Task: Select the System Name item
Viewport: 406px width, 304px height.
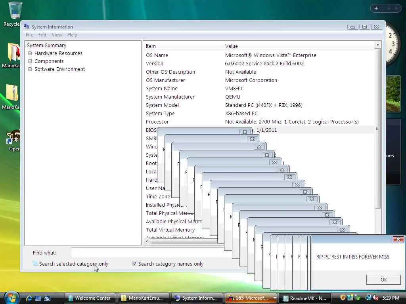Action: (x=162, y=88)
